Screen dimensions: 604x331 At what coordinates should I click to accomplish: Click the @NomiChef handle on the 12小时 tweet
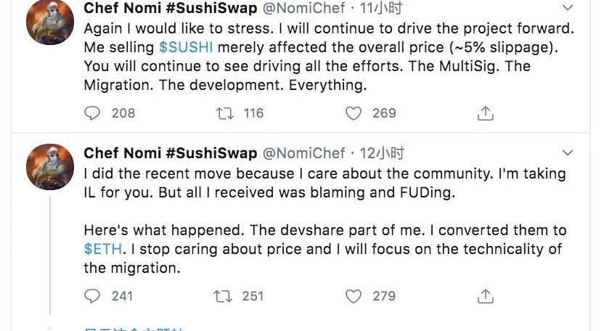(303, 153)
